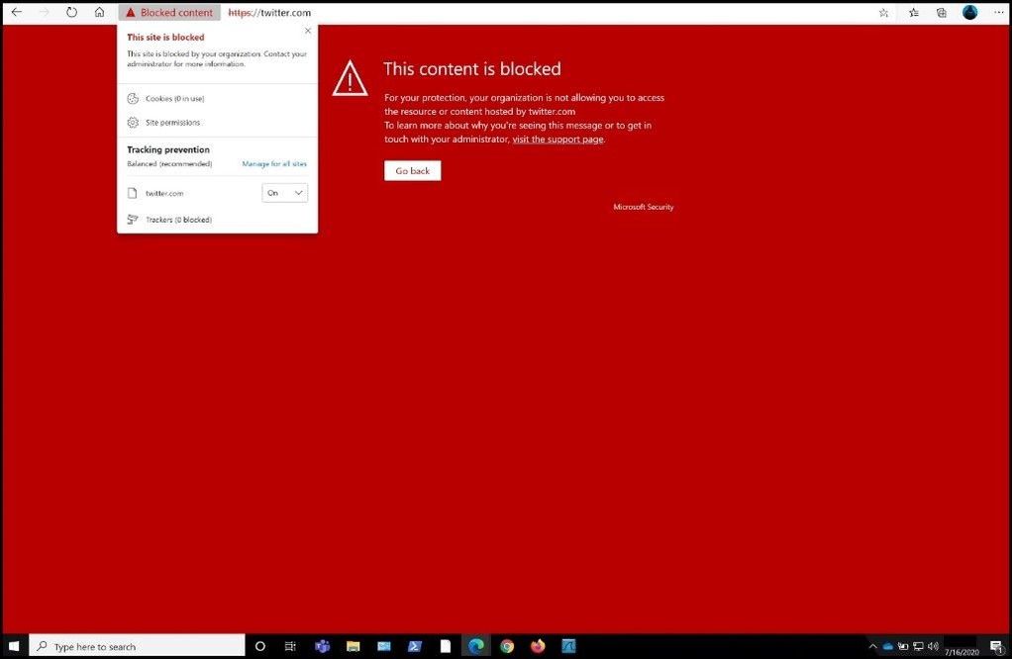Add this page to favorites star
The image size is (1012, 659).
pyautogui.click(x=883, y=12)
